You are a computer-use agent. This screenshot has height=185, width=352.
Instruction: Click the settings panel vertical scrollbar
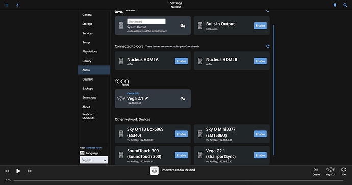(273, 90)
